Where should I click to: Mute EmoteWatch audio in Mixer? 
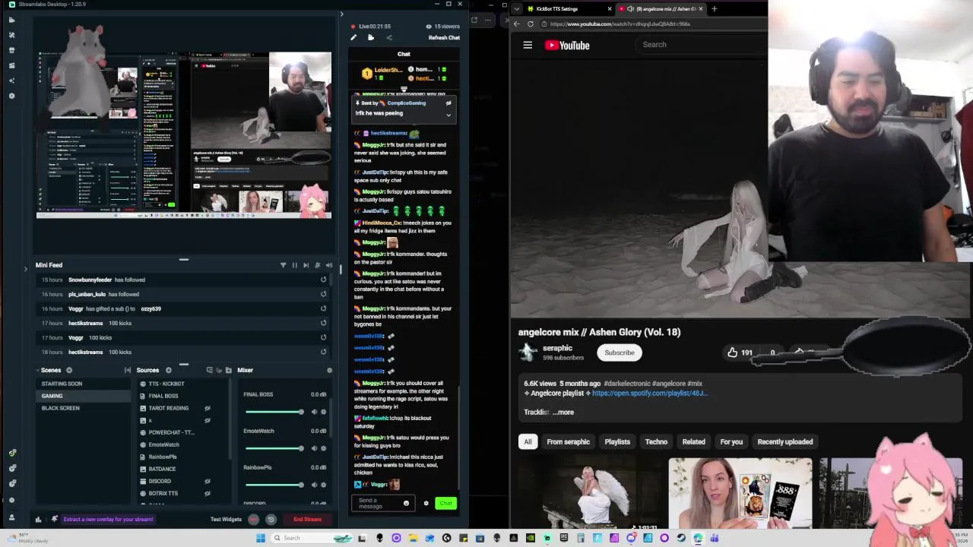(x=314, y=448)
